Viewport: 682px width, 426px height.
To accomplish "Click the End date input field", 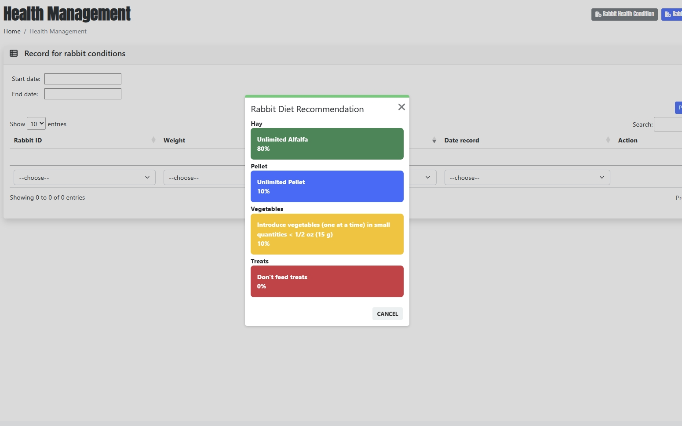I will [x=83, y=94].
